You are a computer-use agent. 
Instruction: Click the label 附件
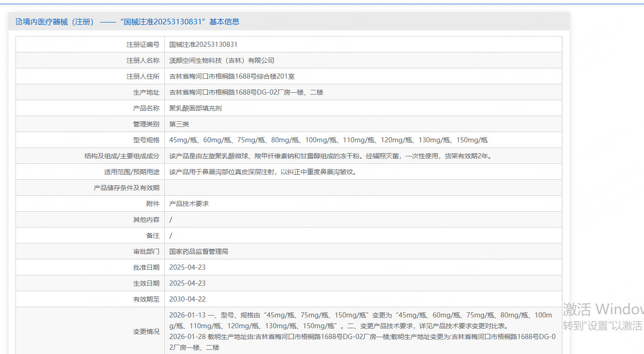pyautogui.click(x=153, y=204)
